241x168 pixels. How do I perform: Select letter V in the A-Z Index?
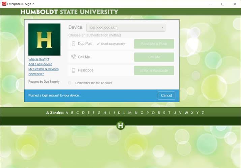[180, 113]
